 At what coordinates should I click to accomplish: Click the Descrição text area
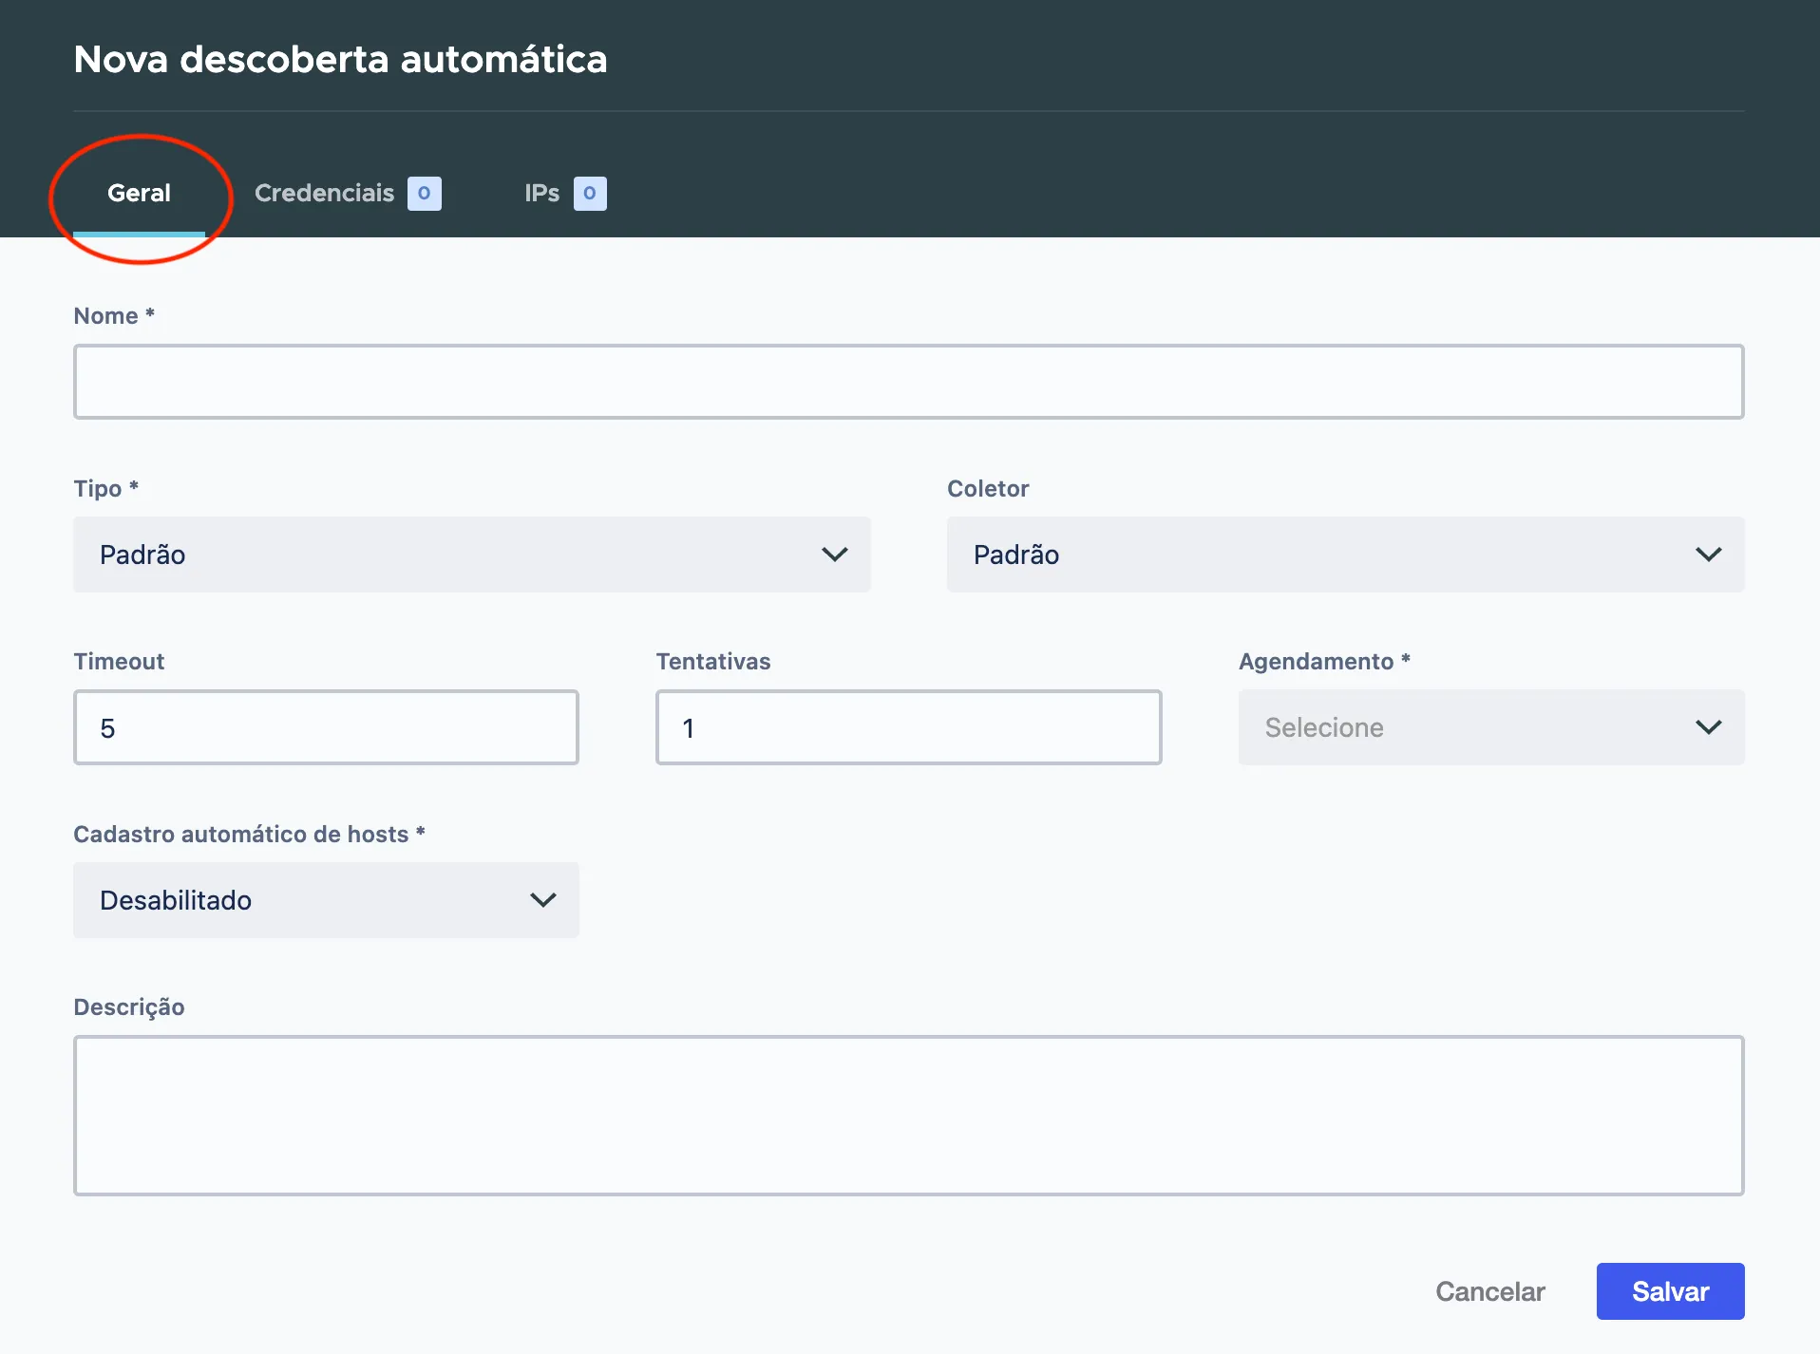908,1116
